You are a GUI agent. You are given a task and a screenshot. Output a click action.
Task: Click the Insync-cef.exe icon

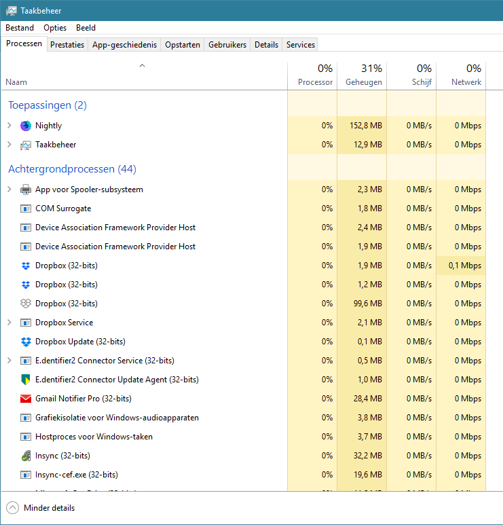[x=26, y=475]
